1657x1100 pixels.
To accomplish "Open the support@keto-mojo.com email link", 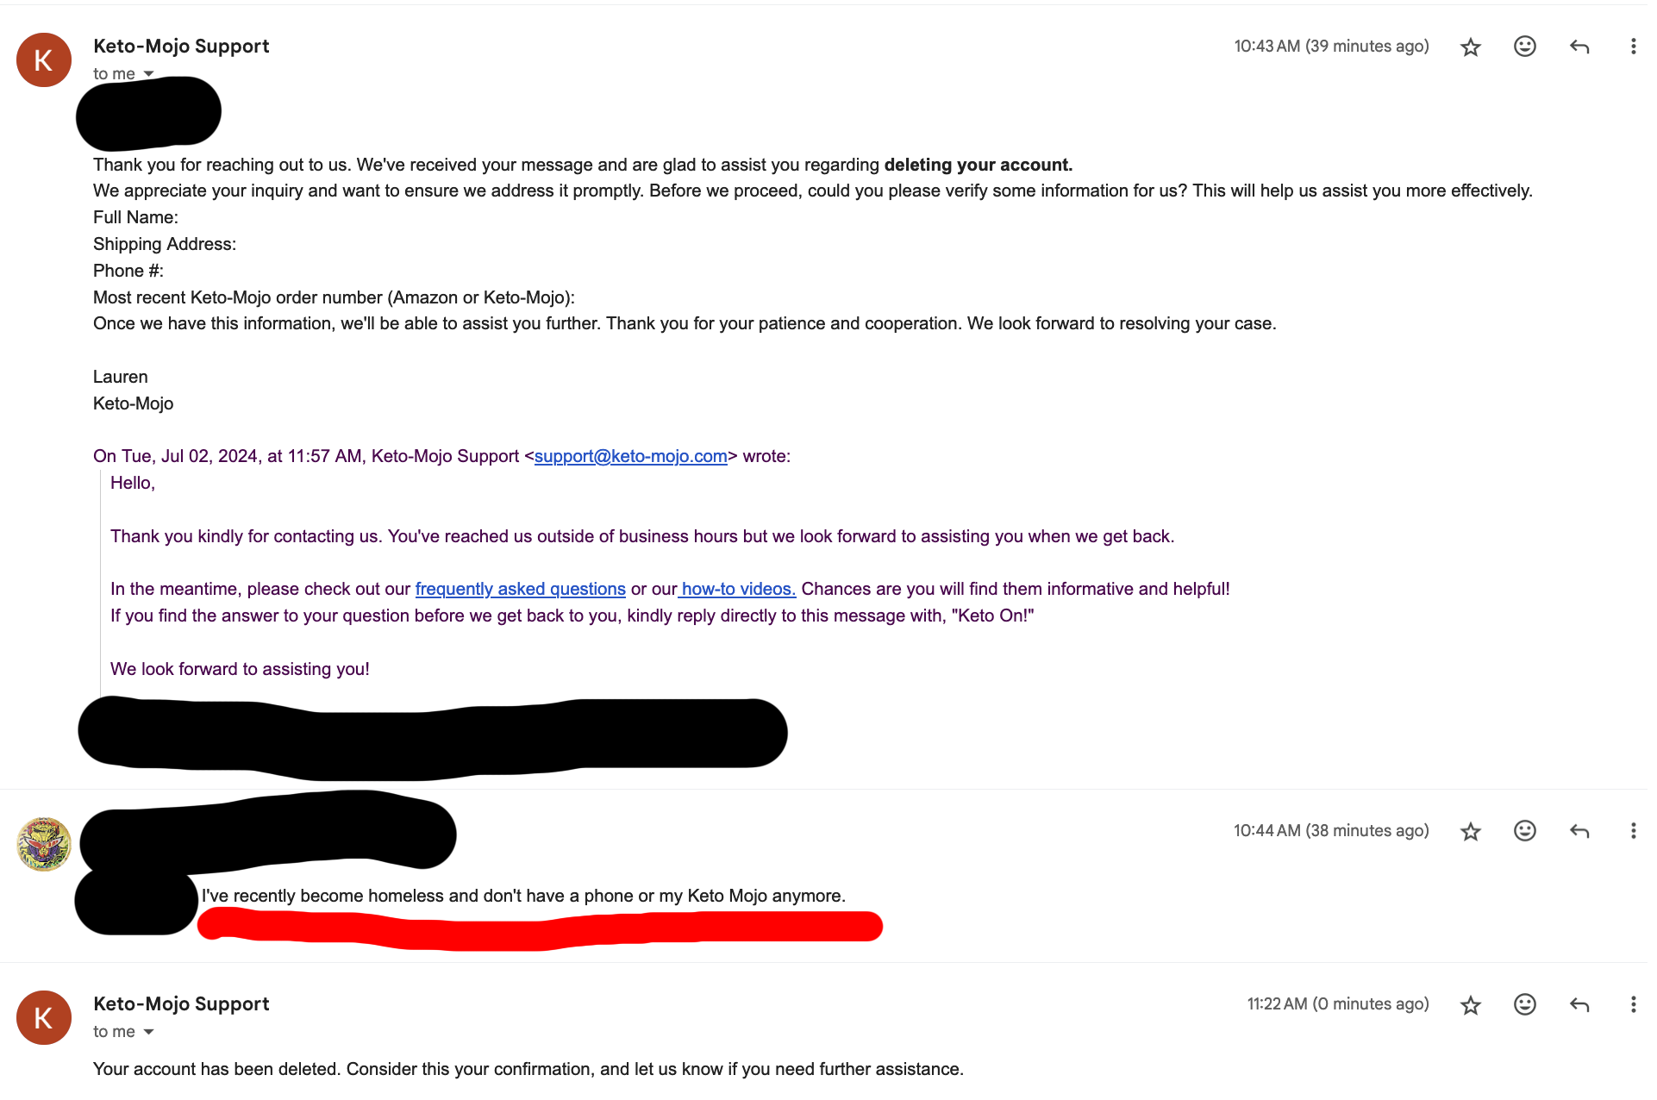I will coord(630,456).
